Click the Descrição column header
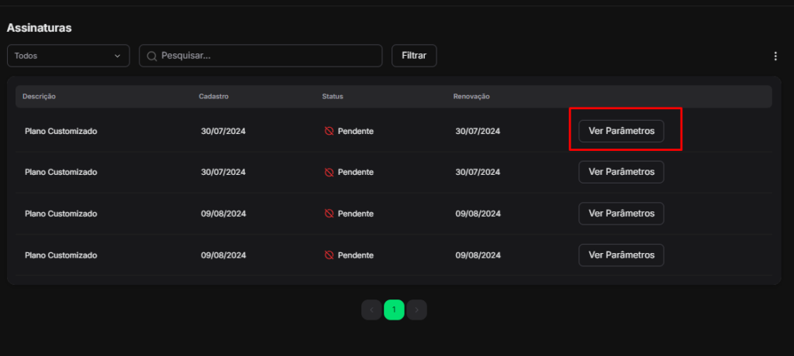 coord(39,97)
